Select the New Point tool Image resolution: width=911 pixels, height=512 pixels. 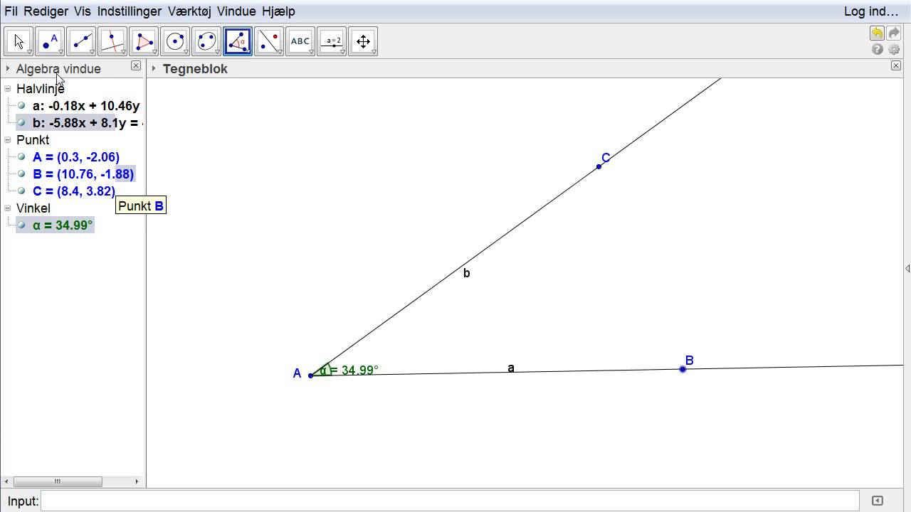tap(50, 41)
